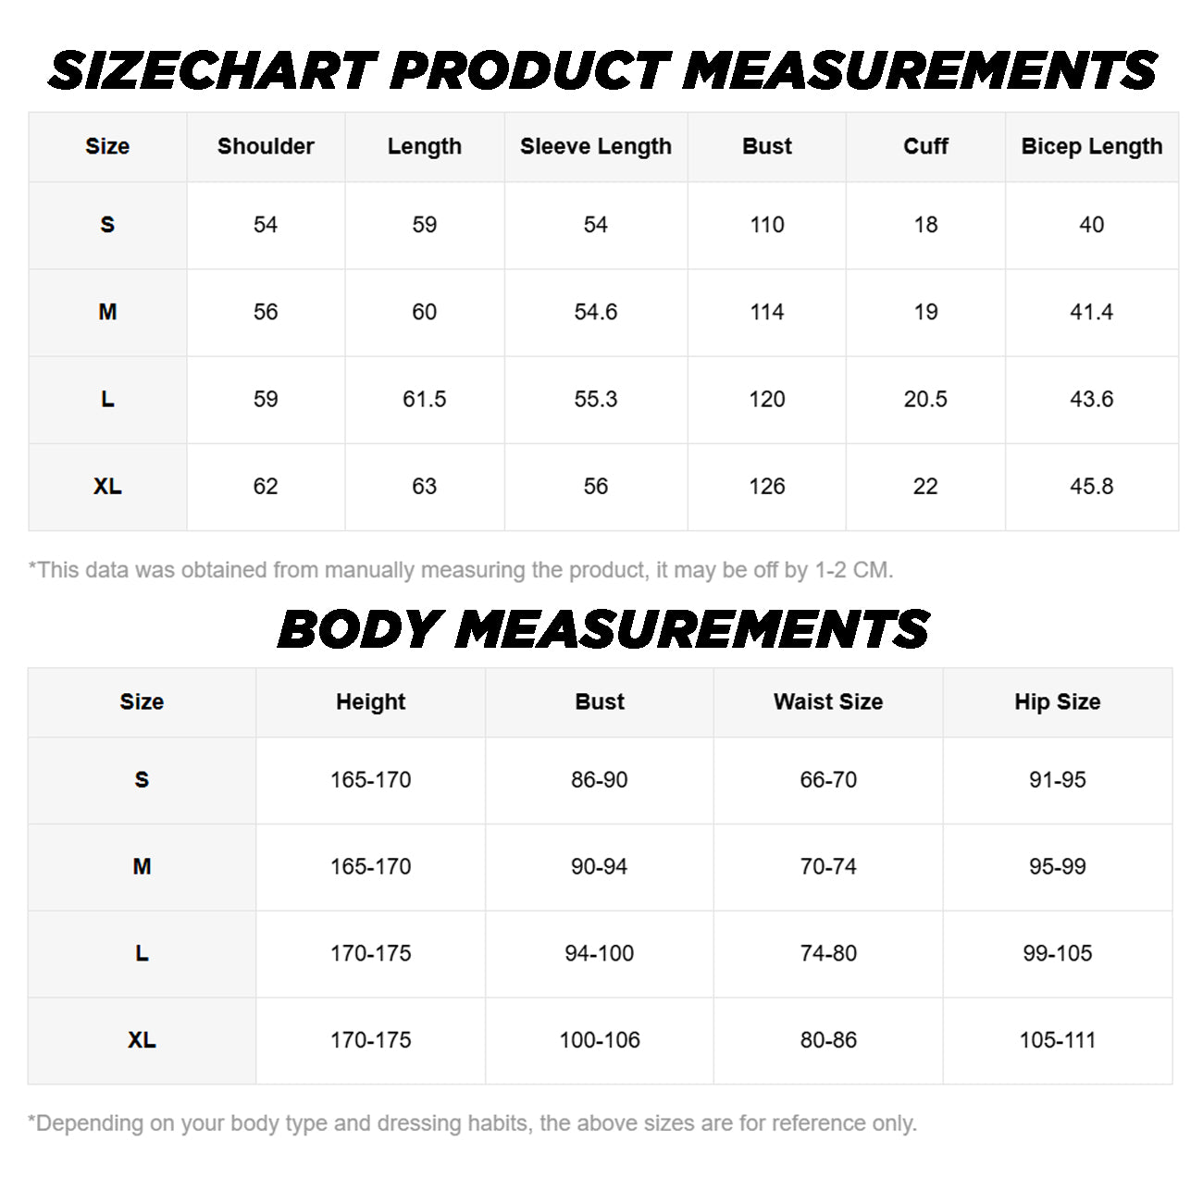Select the 74-80 waist range cell
The height and width of the screenshot is (1203, 1203).
(x=828, y=953)
